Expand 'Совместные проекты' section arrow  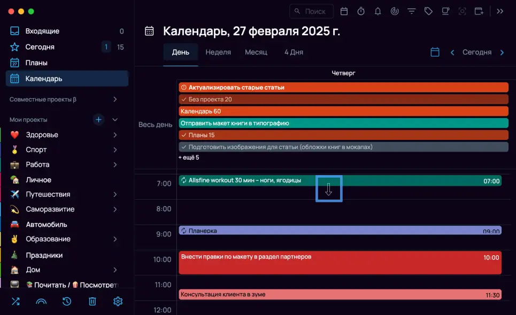[x=115, y=99]
